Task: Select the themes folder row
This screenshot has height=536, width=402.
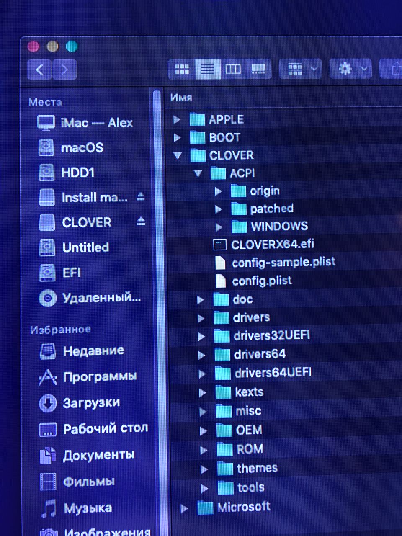Action: 286,468
